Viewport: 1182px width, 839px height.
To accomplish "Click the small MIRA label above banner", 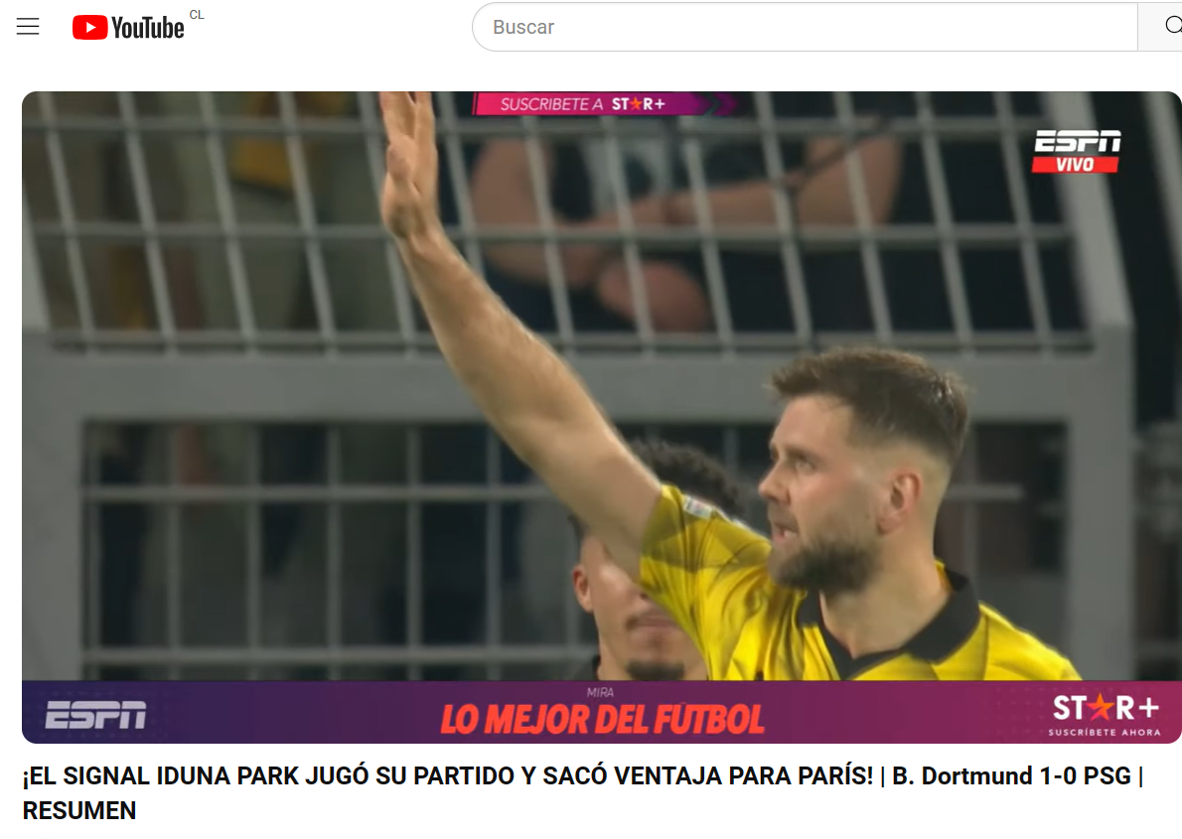I will click(x=600, y=692).
